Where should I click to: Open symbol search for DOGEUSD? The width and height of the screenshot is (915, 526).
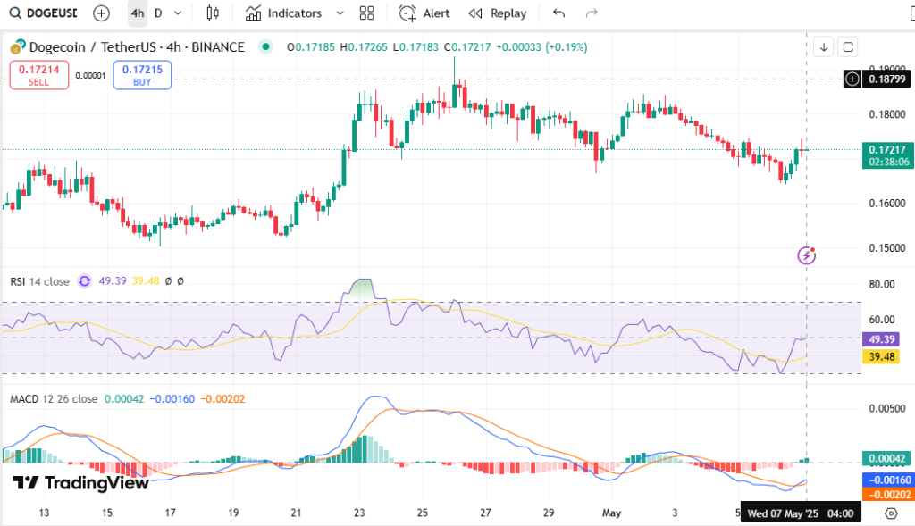coord(43,13)
